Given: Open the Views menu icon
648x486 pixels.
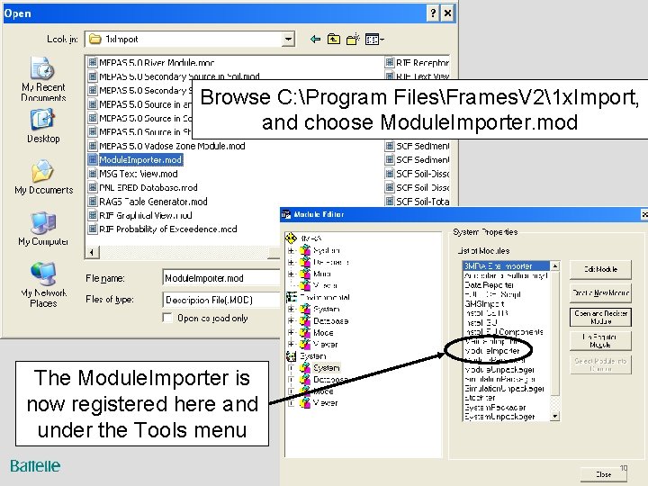Looking at the screenshot, I should [374, 40].
